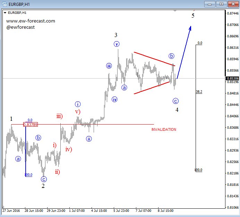Open the EURGBP,H1 symbol dropdown arrow
This screenshot has width=240, height=217.
pyautogui.click(x=5, y=13)
